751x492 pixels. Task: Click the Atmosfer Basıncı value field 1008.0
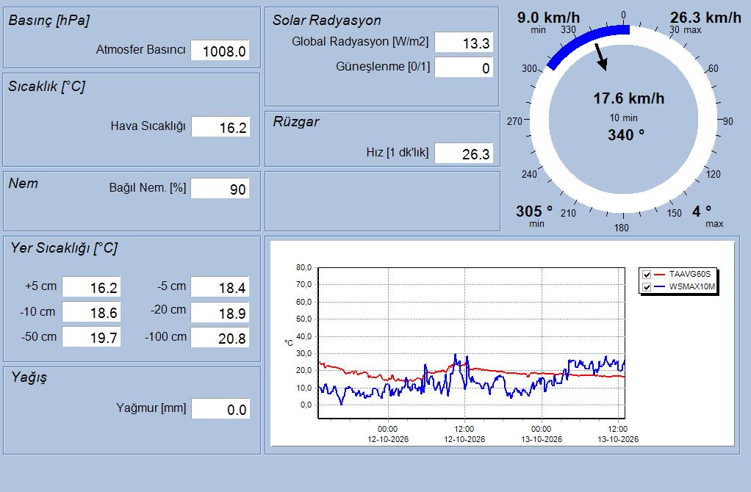pos(220,50)
